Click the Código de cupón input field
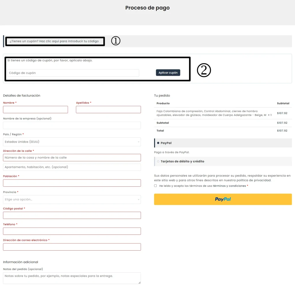This screenshot has height=295, width=295. (x=73, y=73)
